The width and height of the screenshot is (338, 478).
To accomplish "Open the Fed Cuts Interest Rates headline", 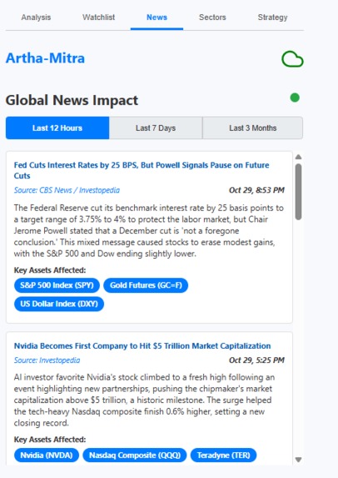I will [x=142, y=170].
